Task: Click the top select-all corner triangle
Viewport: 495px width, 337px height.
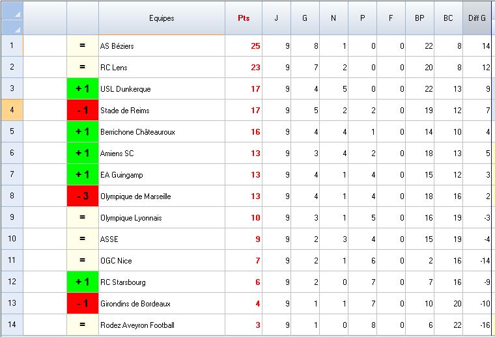Action: [12, 12]
